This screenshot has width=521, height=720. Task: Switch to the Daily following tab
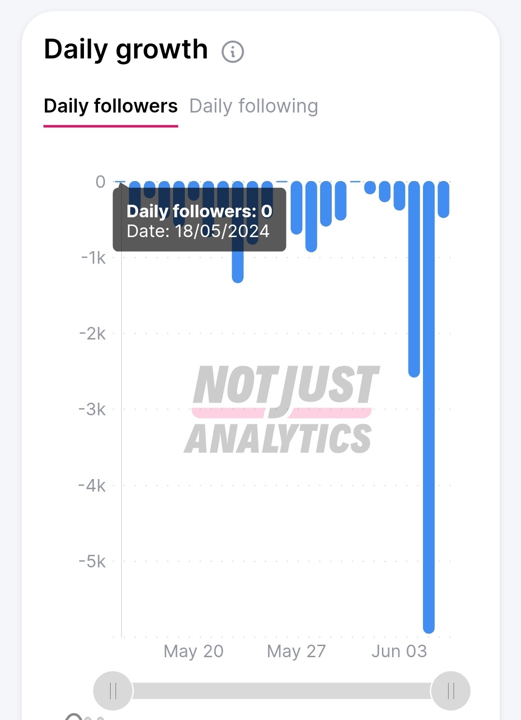point(253,106)
